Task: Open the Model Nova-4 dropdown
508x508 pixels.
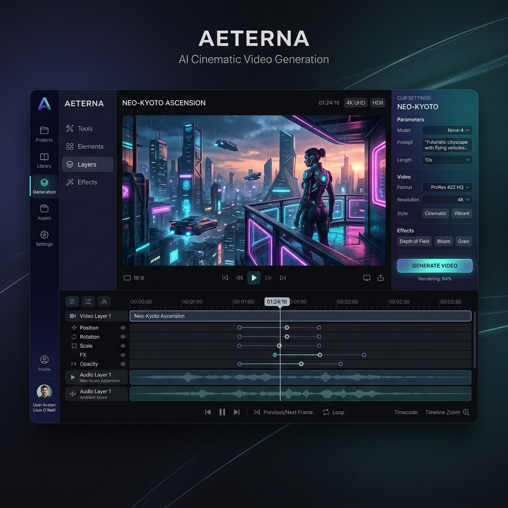Action: [x=447, y=130]
